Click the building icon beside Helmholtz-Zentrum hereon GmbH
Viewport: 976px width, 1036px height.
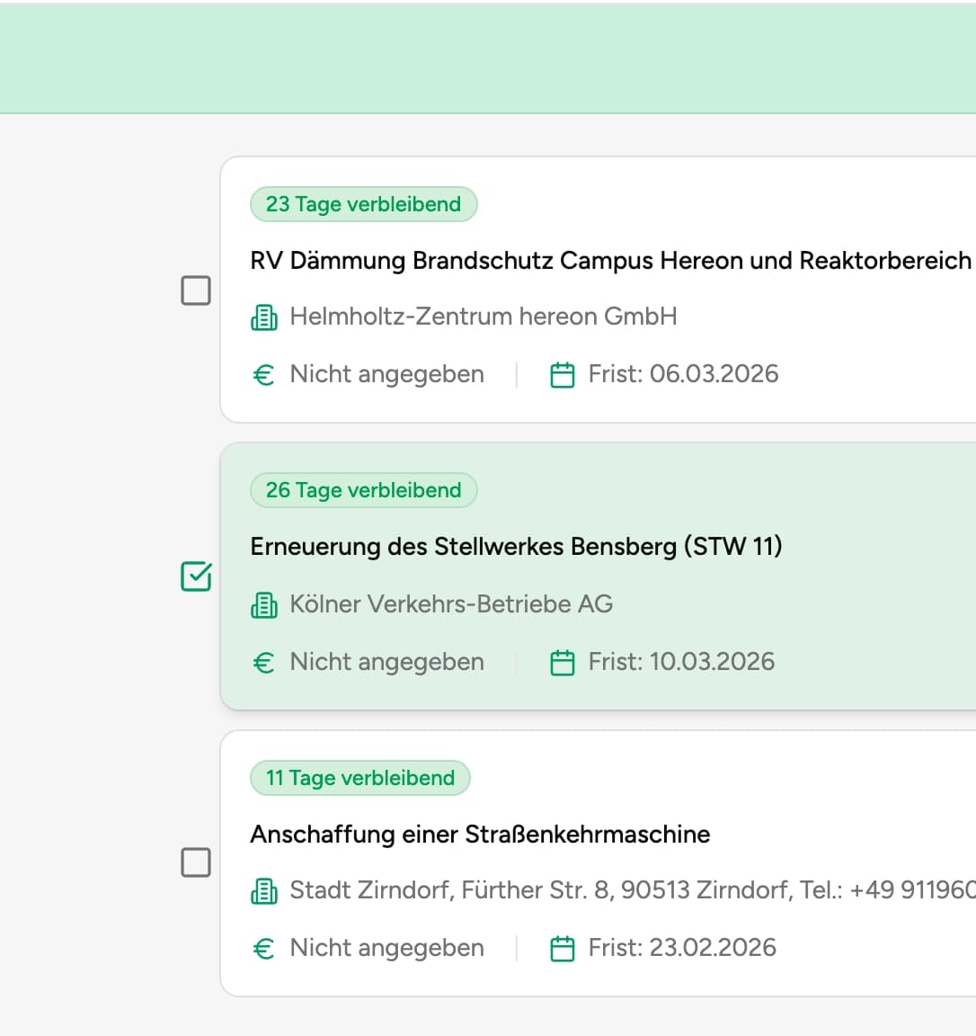[x=264, y=317]
